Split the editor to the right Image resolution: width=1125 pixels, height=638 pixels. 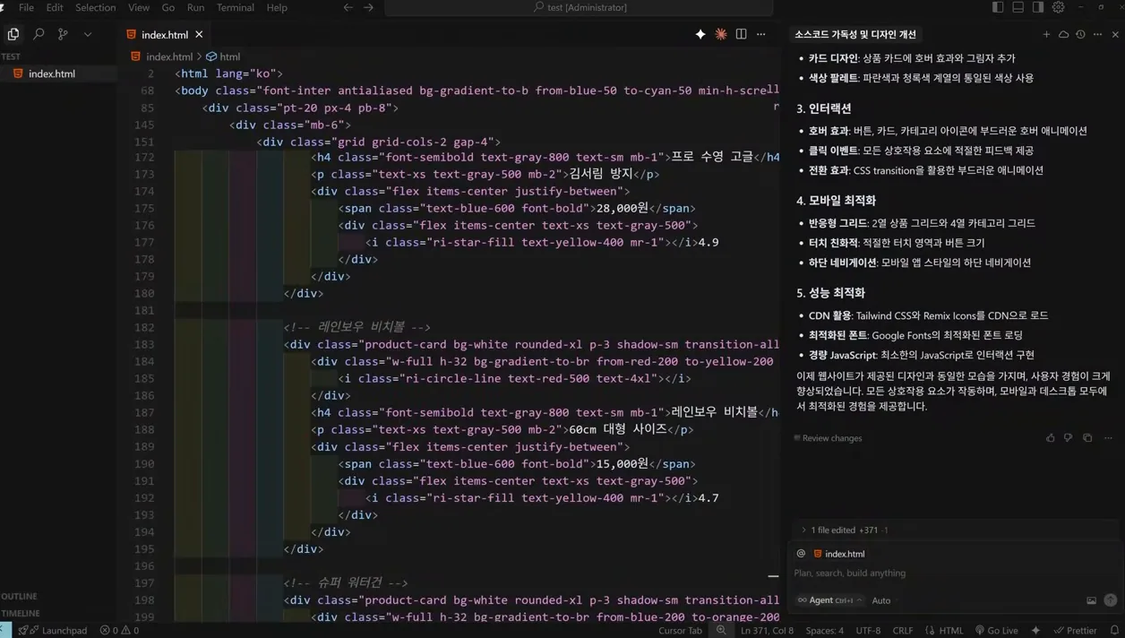click(x=741, y=34)
